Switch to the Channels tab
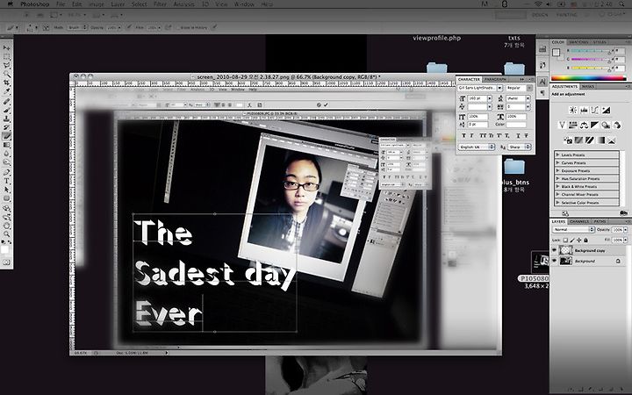The image size is (632, 395). 579,222
